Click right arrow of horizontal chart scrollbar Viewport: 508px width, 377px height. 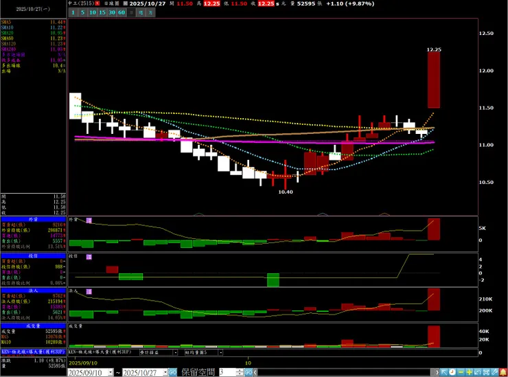tap(437, 372)
